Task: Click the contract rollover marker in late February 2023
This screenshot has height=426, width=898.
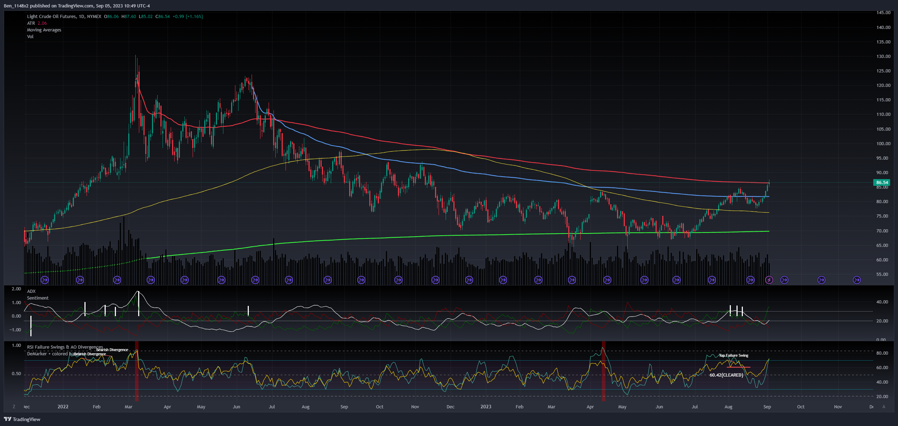Action: (538, 280)
